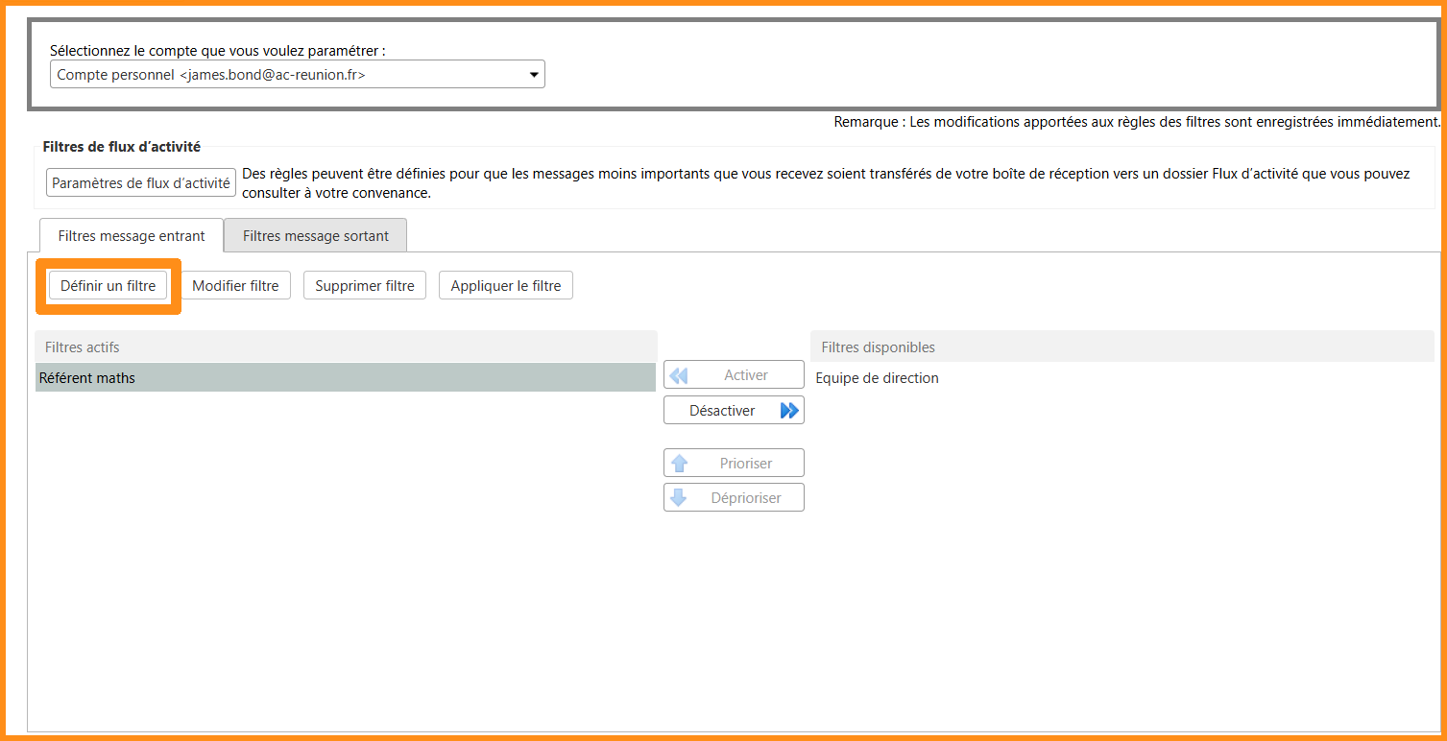
Task: Select the Référent maths active filter
Action: tap(346, 378)
